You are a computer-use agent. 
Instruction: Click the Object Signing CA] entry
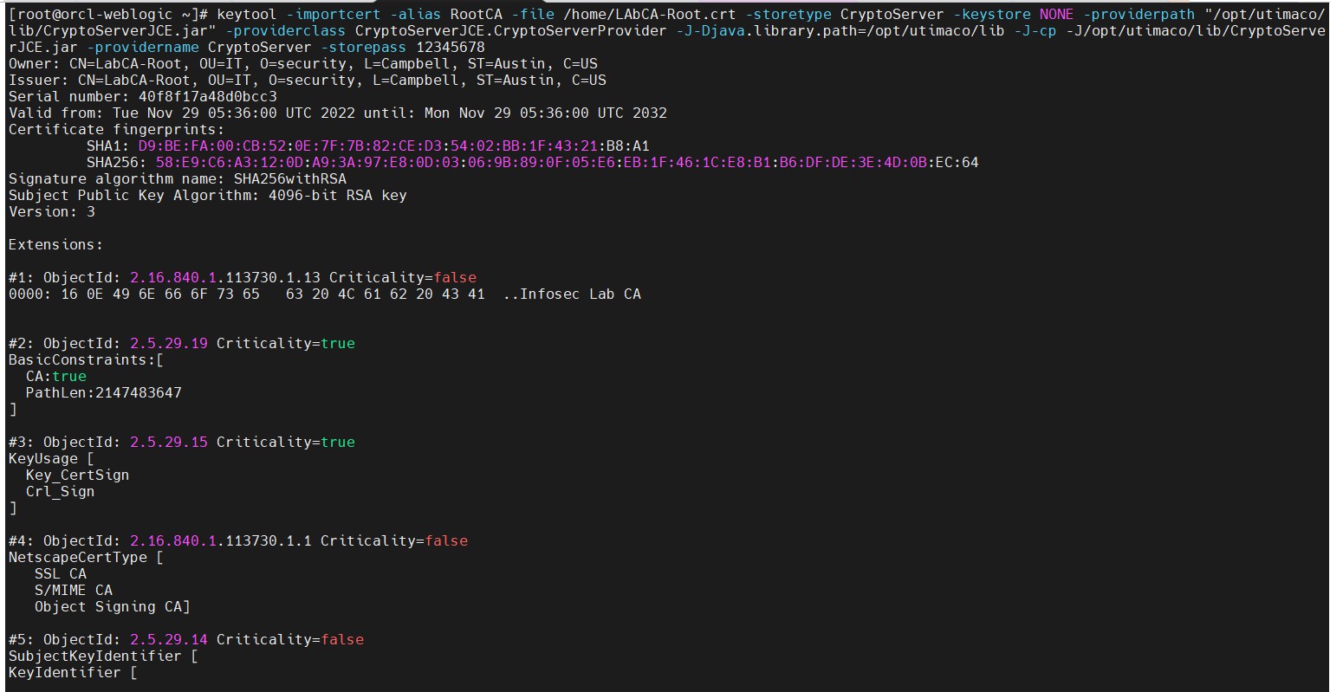click(x=113, y=607)
